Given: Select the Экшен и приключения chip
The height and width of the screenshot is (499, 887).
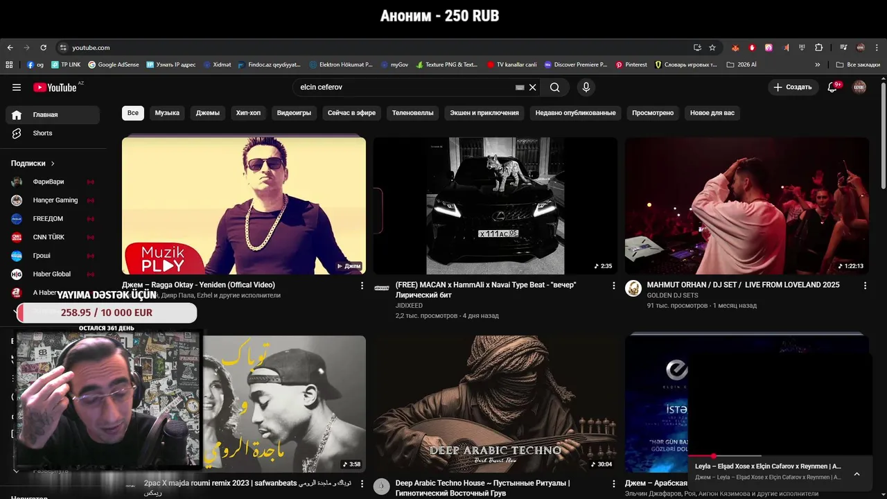Looking at the screenshot, I should (x=484, y=113).
